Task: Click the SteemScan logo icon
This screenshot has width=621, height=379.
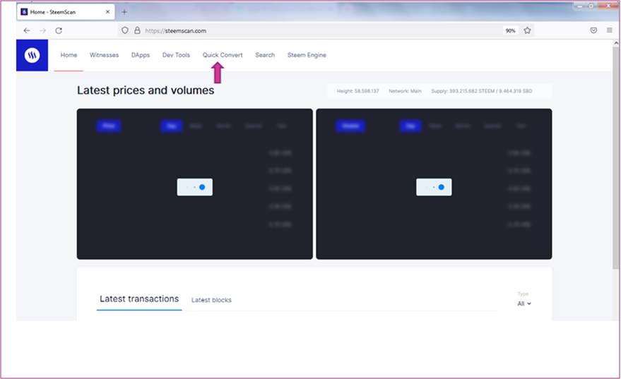Action: (32, 55)
